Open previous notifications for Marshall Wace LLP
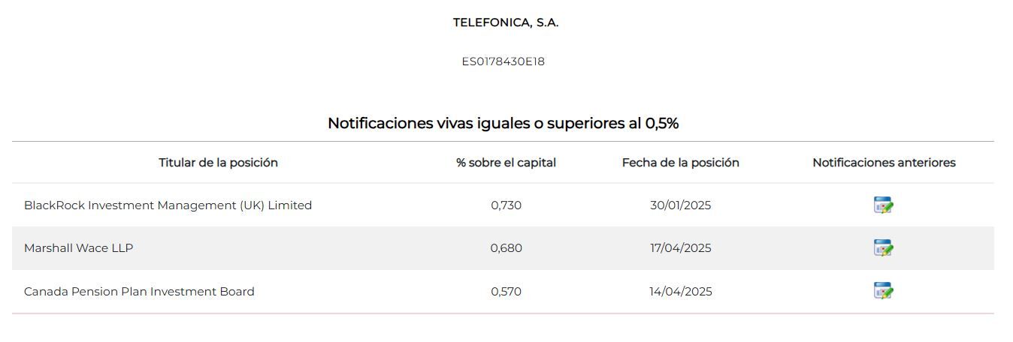1013x342 pixels. (x=883, y=247)
